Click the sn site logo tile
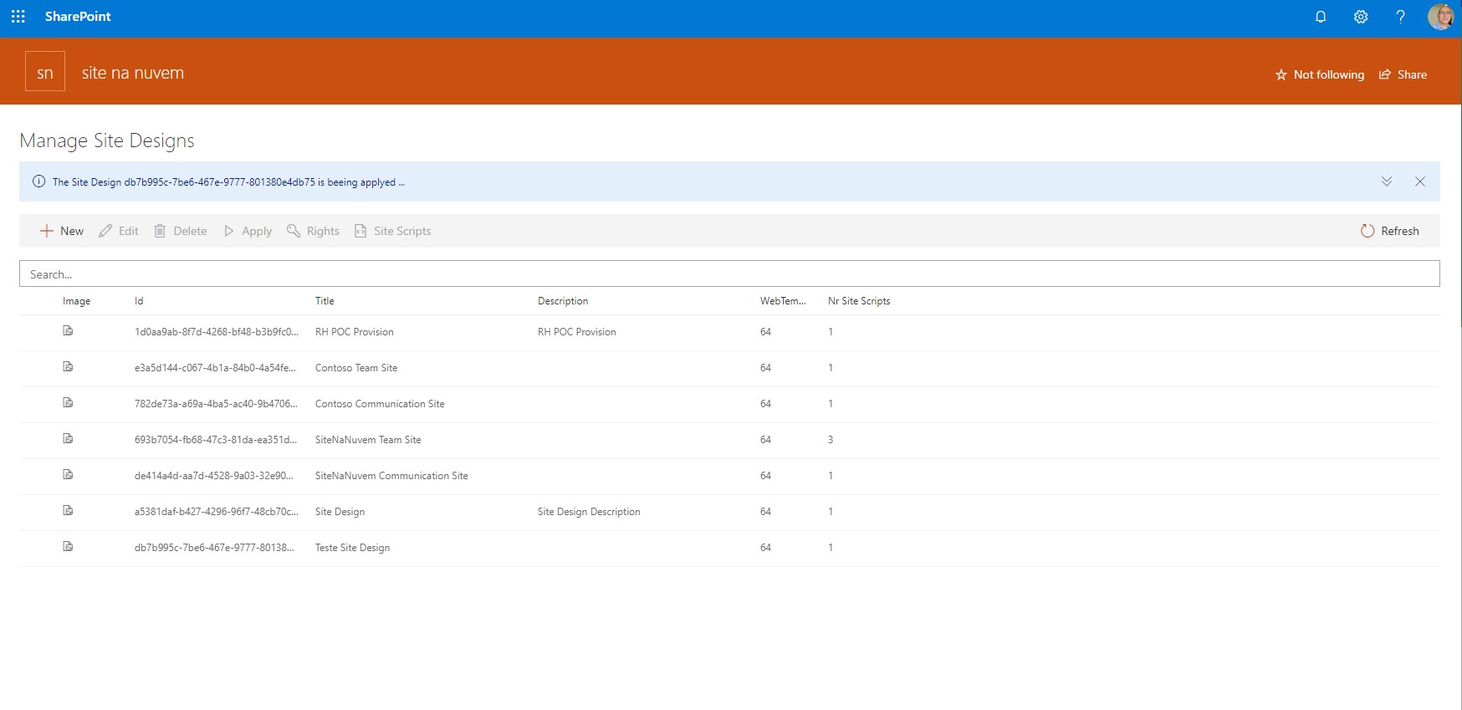This screenshot has height=710, width=1462. click(45, 71)
